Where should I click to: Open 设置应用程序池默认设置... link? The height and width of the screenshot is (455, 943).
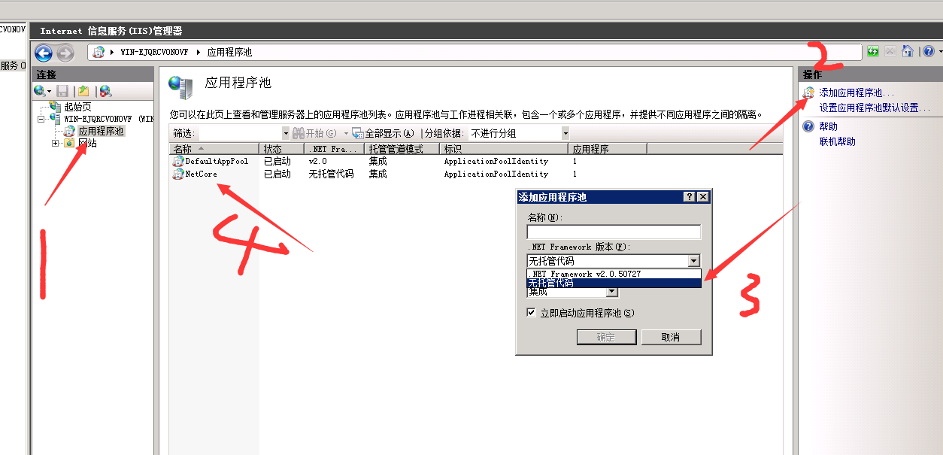pyautogui.click(x=875, y=108)
